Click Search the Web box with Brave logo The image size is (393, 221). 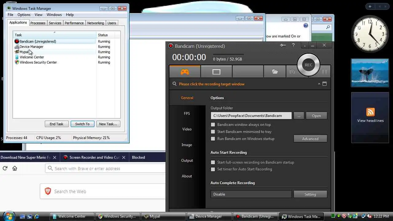pyautogui.click(x=103, y=191)
